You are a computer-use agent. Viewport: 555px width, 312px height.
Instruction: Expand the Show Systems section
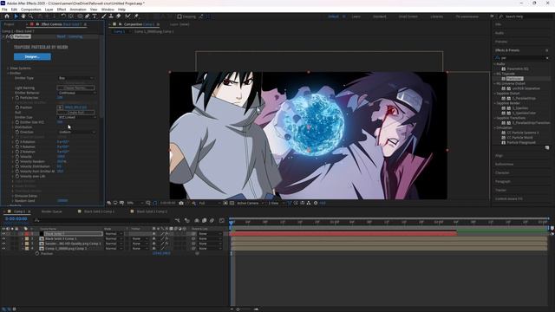click(8, 68)
